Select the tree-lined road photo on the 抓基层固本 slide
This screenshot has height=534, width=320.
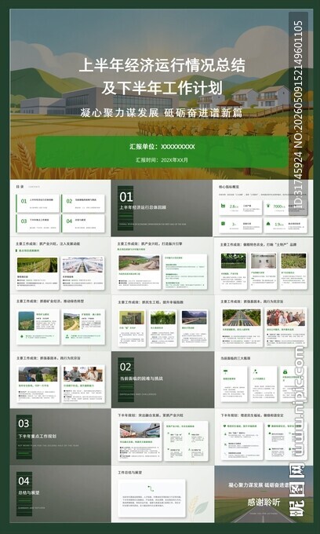pyautogui.click(x=242, y=317)
